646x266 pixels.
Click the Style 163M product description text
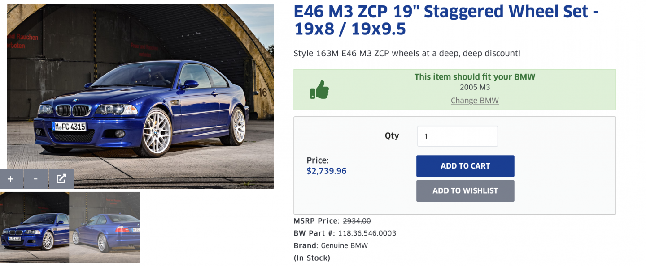point(407,54)
